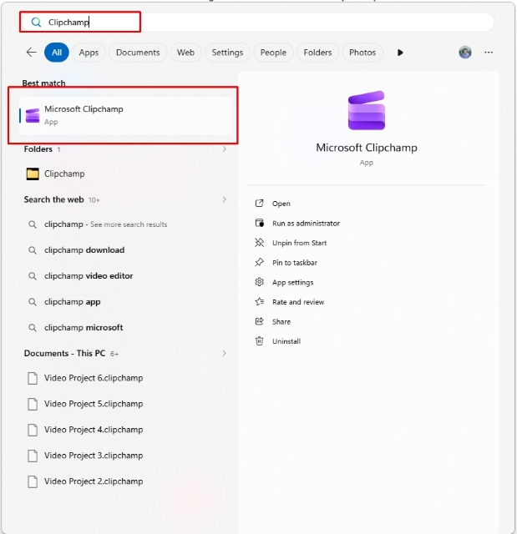This screenshot has height=534, width=517.
Task: Click the file icon for Video Project 6.clipchamp
Action: point(33,378)
